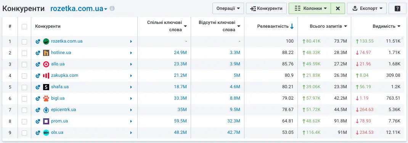
Task: Open prom.ua external link icon
Action: click(x=38, y=121)
